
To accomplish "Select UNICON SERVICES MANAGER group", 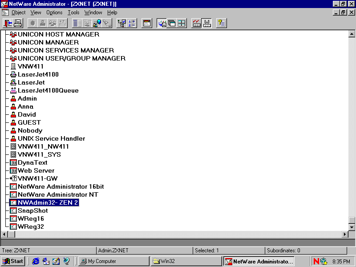I will [66, 50].
